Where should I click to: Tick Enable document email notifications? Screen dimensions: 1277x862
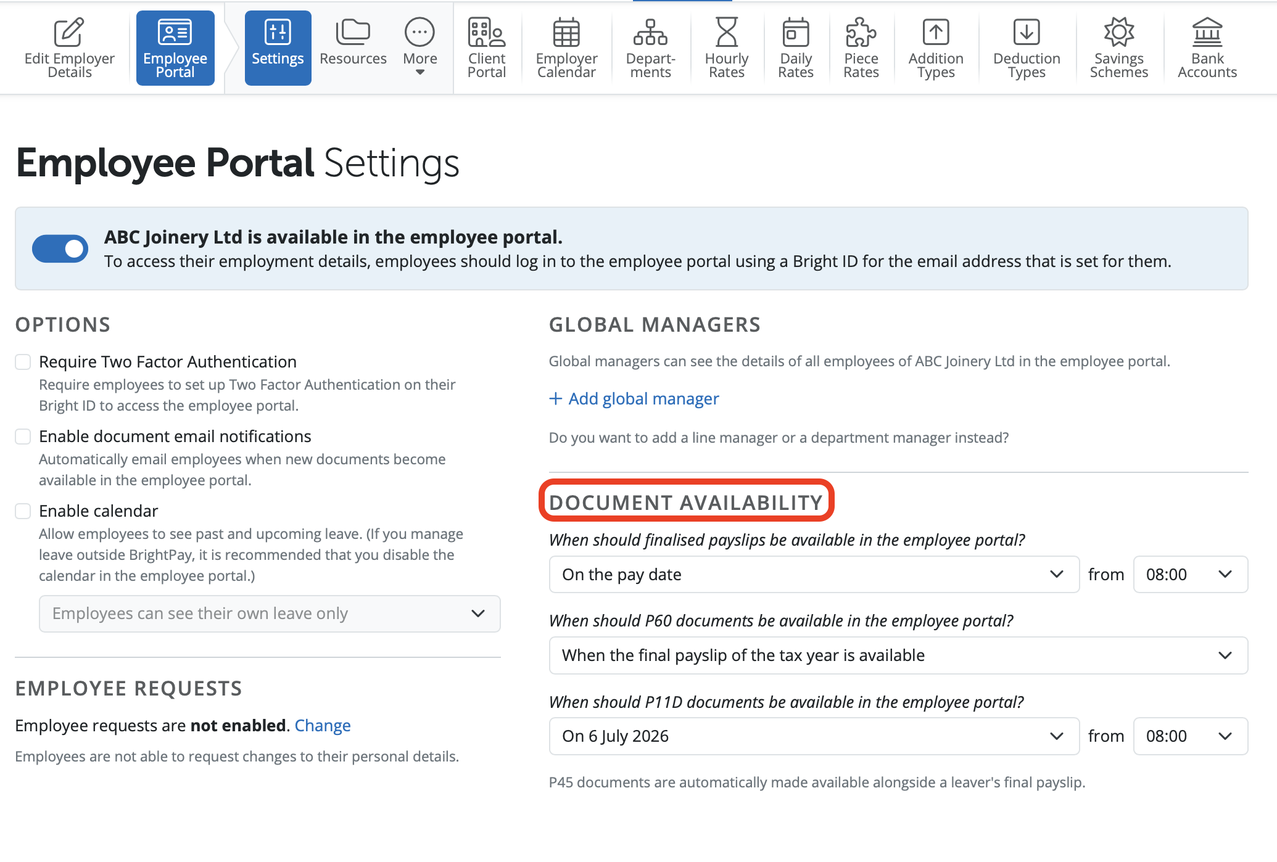click(x=23, y=437)
